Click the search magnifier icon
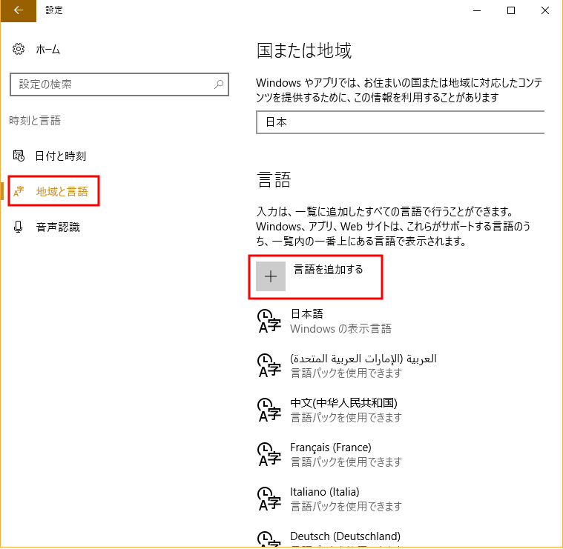The height and width of the screenshot is (549, 563). click(x=219, y=84)
